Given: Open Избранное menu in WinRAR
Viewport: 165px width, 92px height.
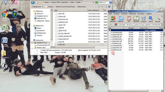Looking at the screenshot, I should coord(132,14).
